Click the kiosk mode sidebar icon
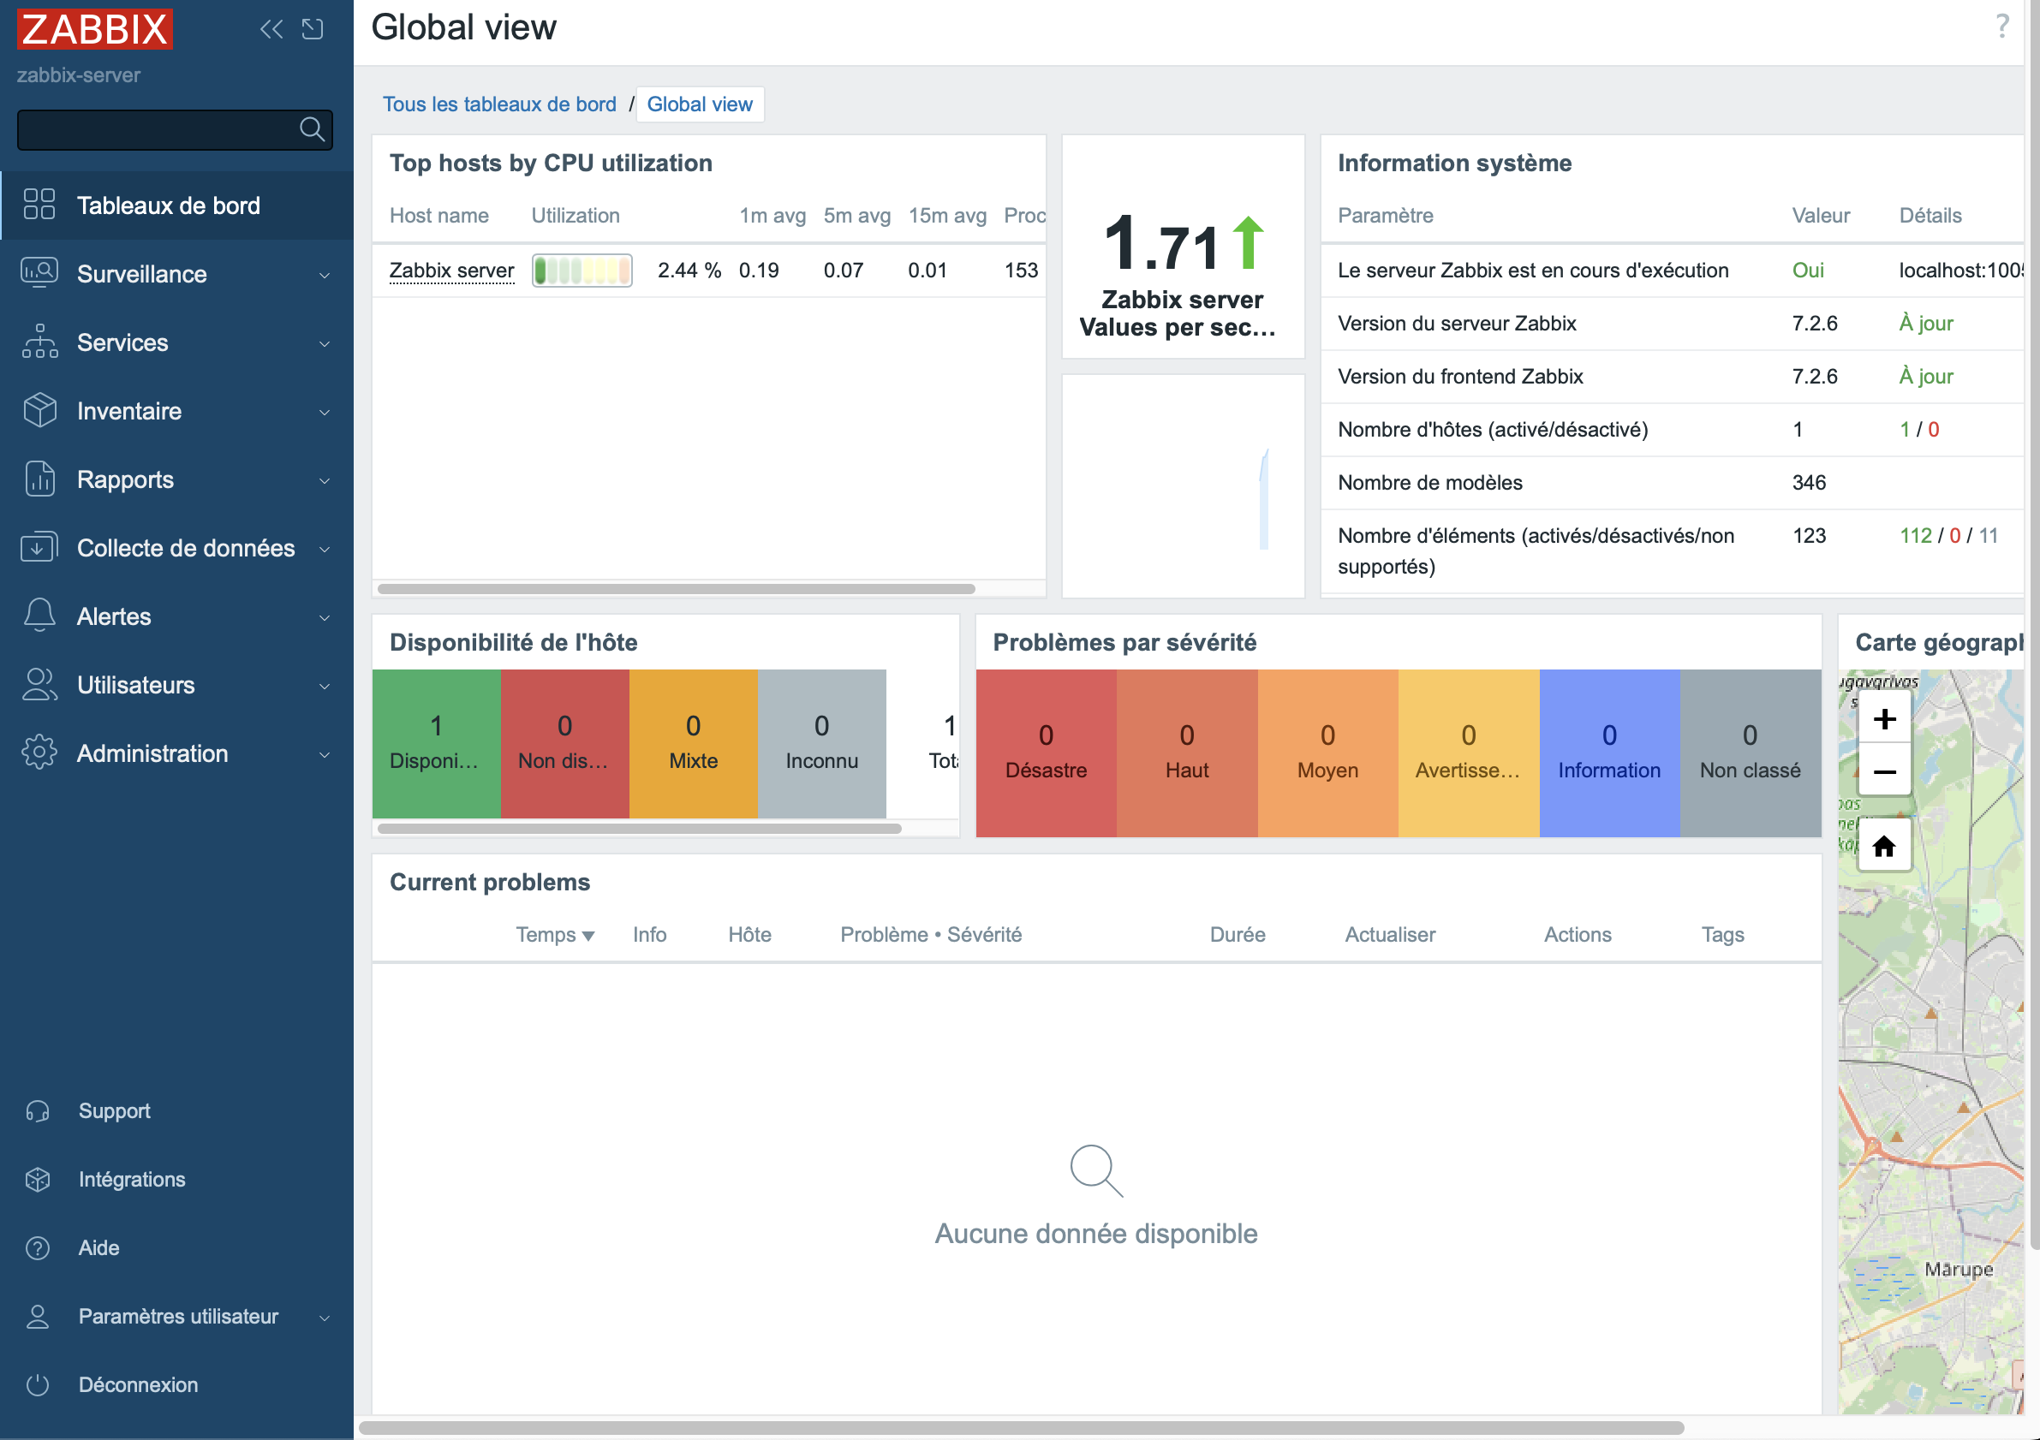 [313, 29]
